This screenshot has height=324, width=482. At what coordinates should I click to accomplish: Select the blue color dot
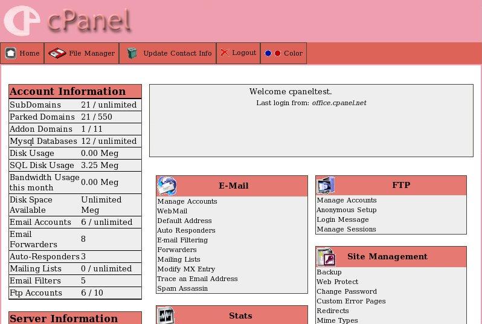click(268, 53)
